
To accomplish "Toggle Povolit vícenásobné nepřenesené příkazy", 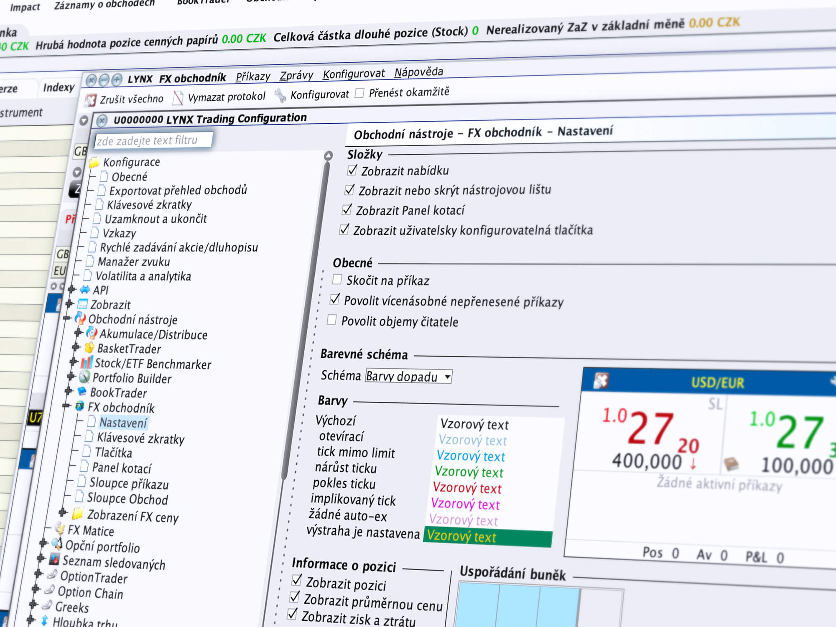I will pos(334,299).
